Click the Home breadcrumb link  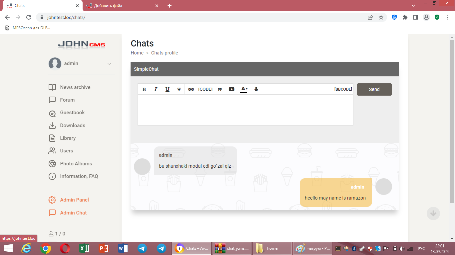[x=137, y=53]
